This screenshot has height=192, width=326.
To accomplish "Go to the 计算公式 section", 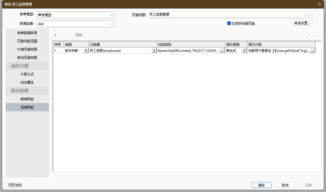I will tap(27, 74).
